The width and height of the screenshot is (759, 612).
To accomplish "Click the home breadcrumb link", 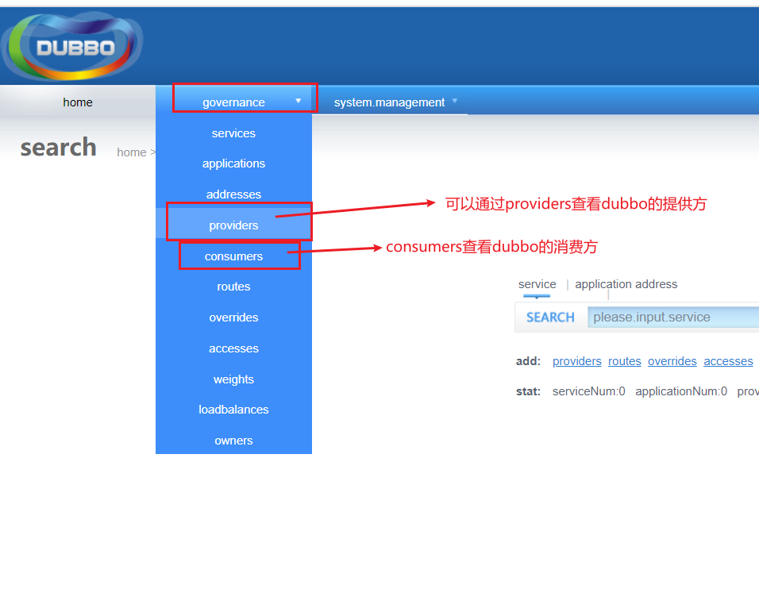I will tap(132, 152).
